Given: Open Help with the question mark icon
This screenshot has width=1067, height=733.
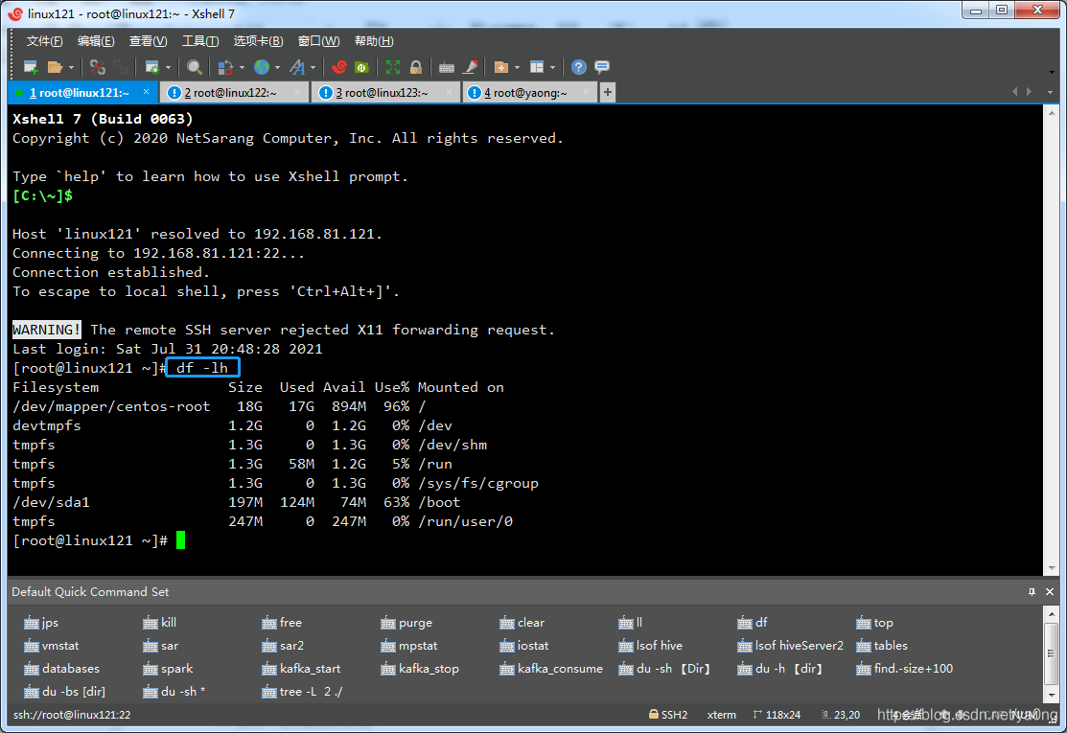Looking at the screenshot, I should [x=578, y=67].
